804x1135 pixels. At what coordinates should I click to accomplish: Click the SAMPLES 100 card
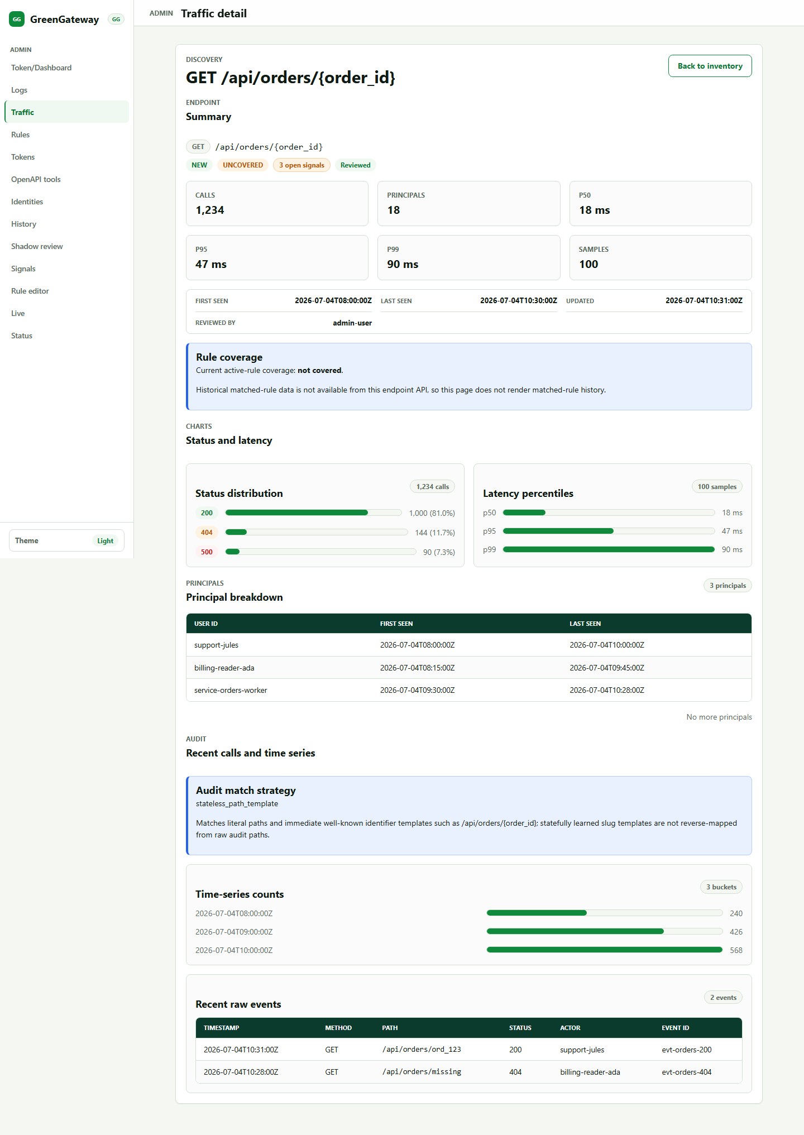pyautogui.click(x=661, y=257)
